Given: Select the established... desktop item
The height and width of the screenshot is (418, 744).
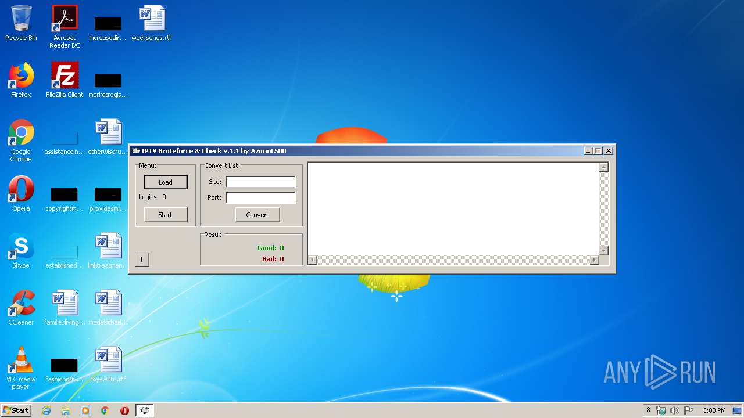Looking at the screenshot, I should (65, 255).
